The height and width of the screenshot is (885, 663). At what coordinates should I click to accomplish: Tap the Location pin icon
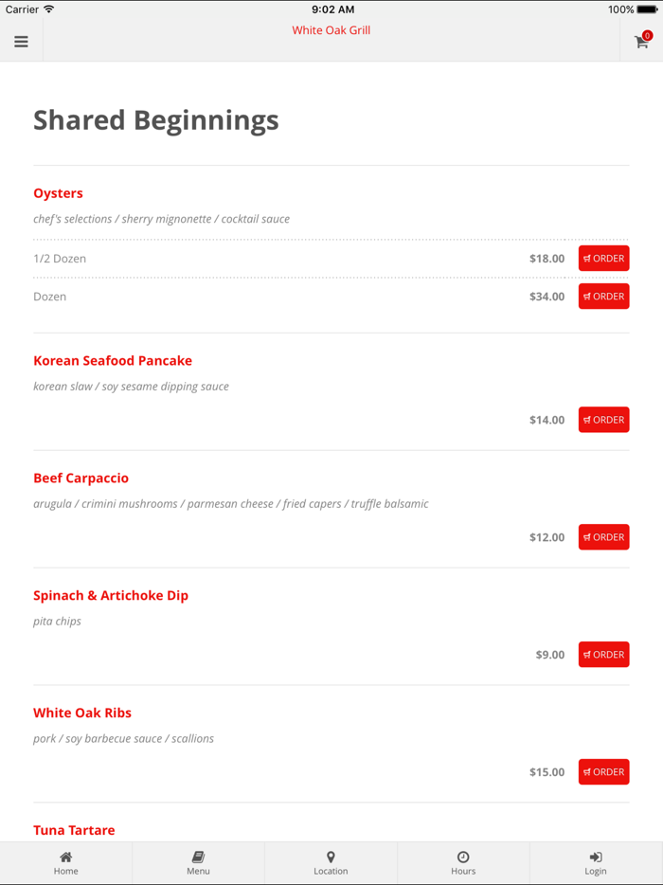point(331,858)
